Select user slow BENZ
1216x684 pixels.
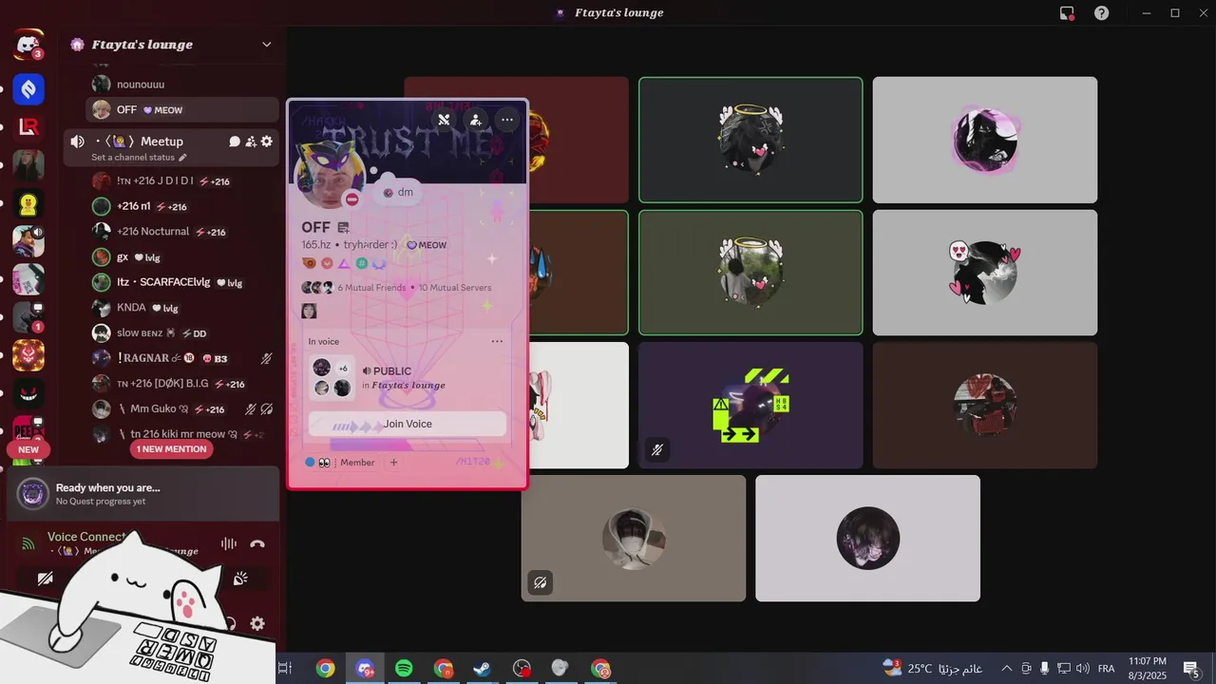click(182, 333)
